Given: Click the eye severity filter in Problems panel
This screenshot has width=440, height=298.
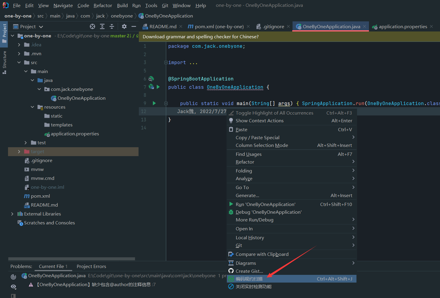Looking at the screenshot, I should click(13, 287).
